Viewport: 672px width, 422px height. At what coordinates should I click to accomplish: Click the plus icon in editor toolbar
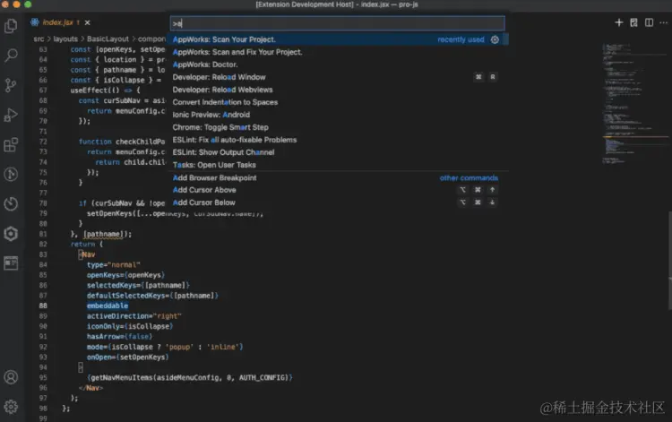(618, 22)
